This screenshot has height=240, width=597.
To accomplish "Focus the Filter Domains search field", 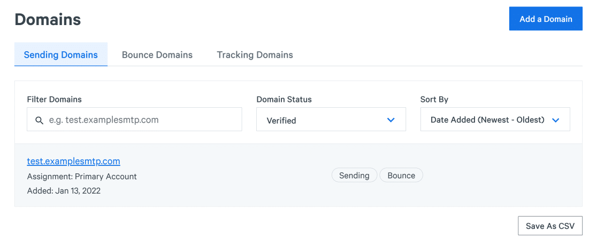I will pos(134,119).
